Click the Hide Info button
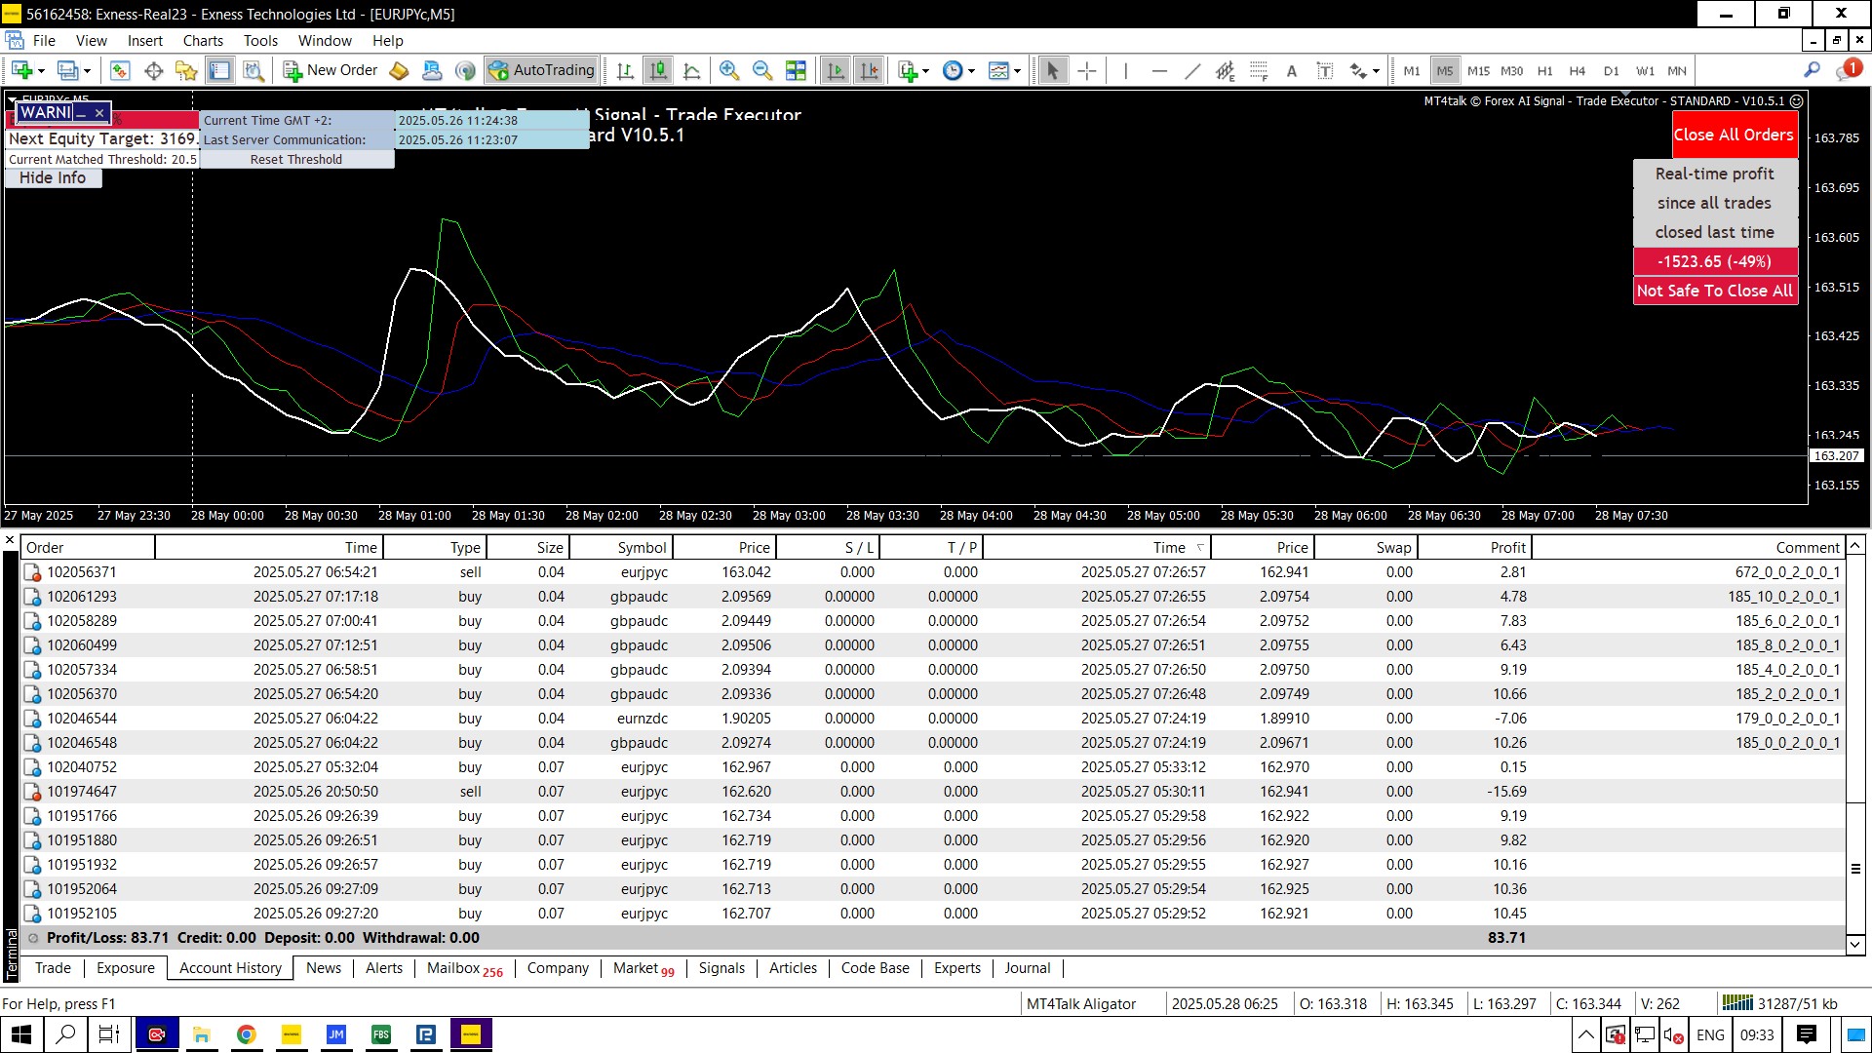 [53, 177]
